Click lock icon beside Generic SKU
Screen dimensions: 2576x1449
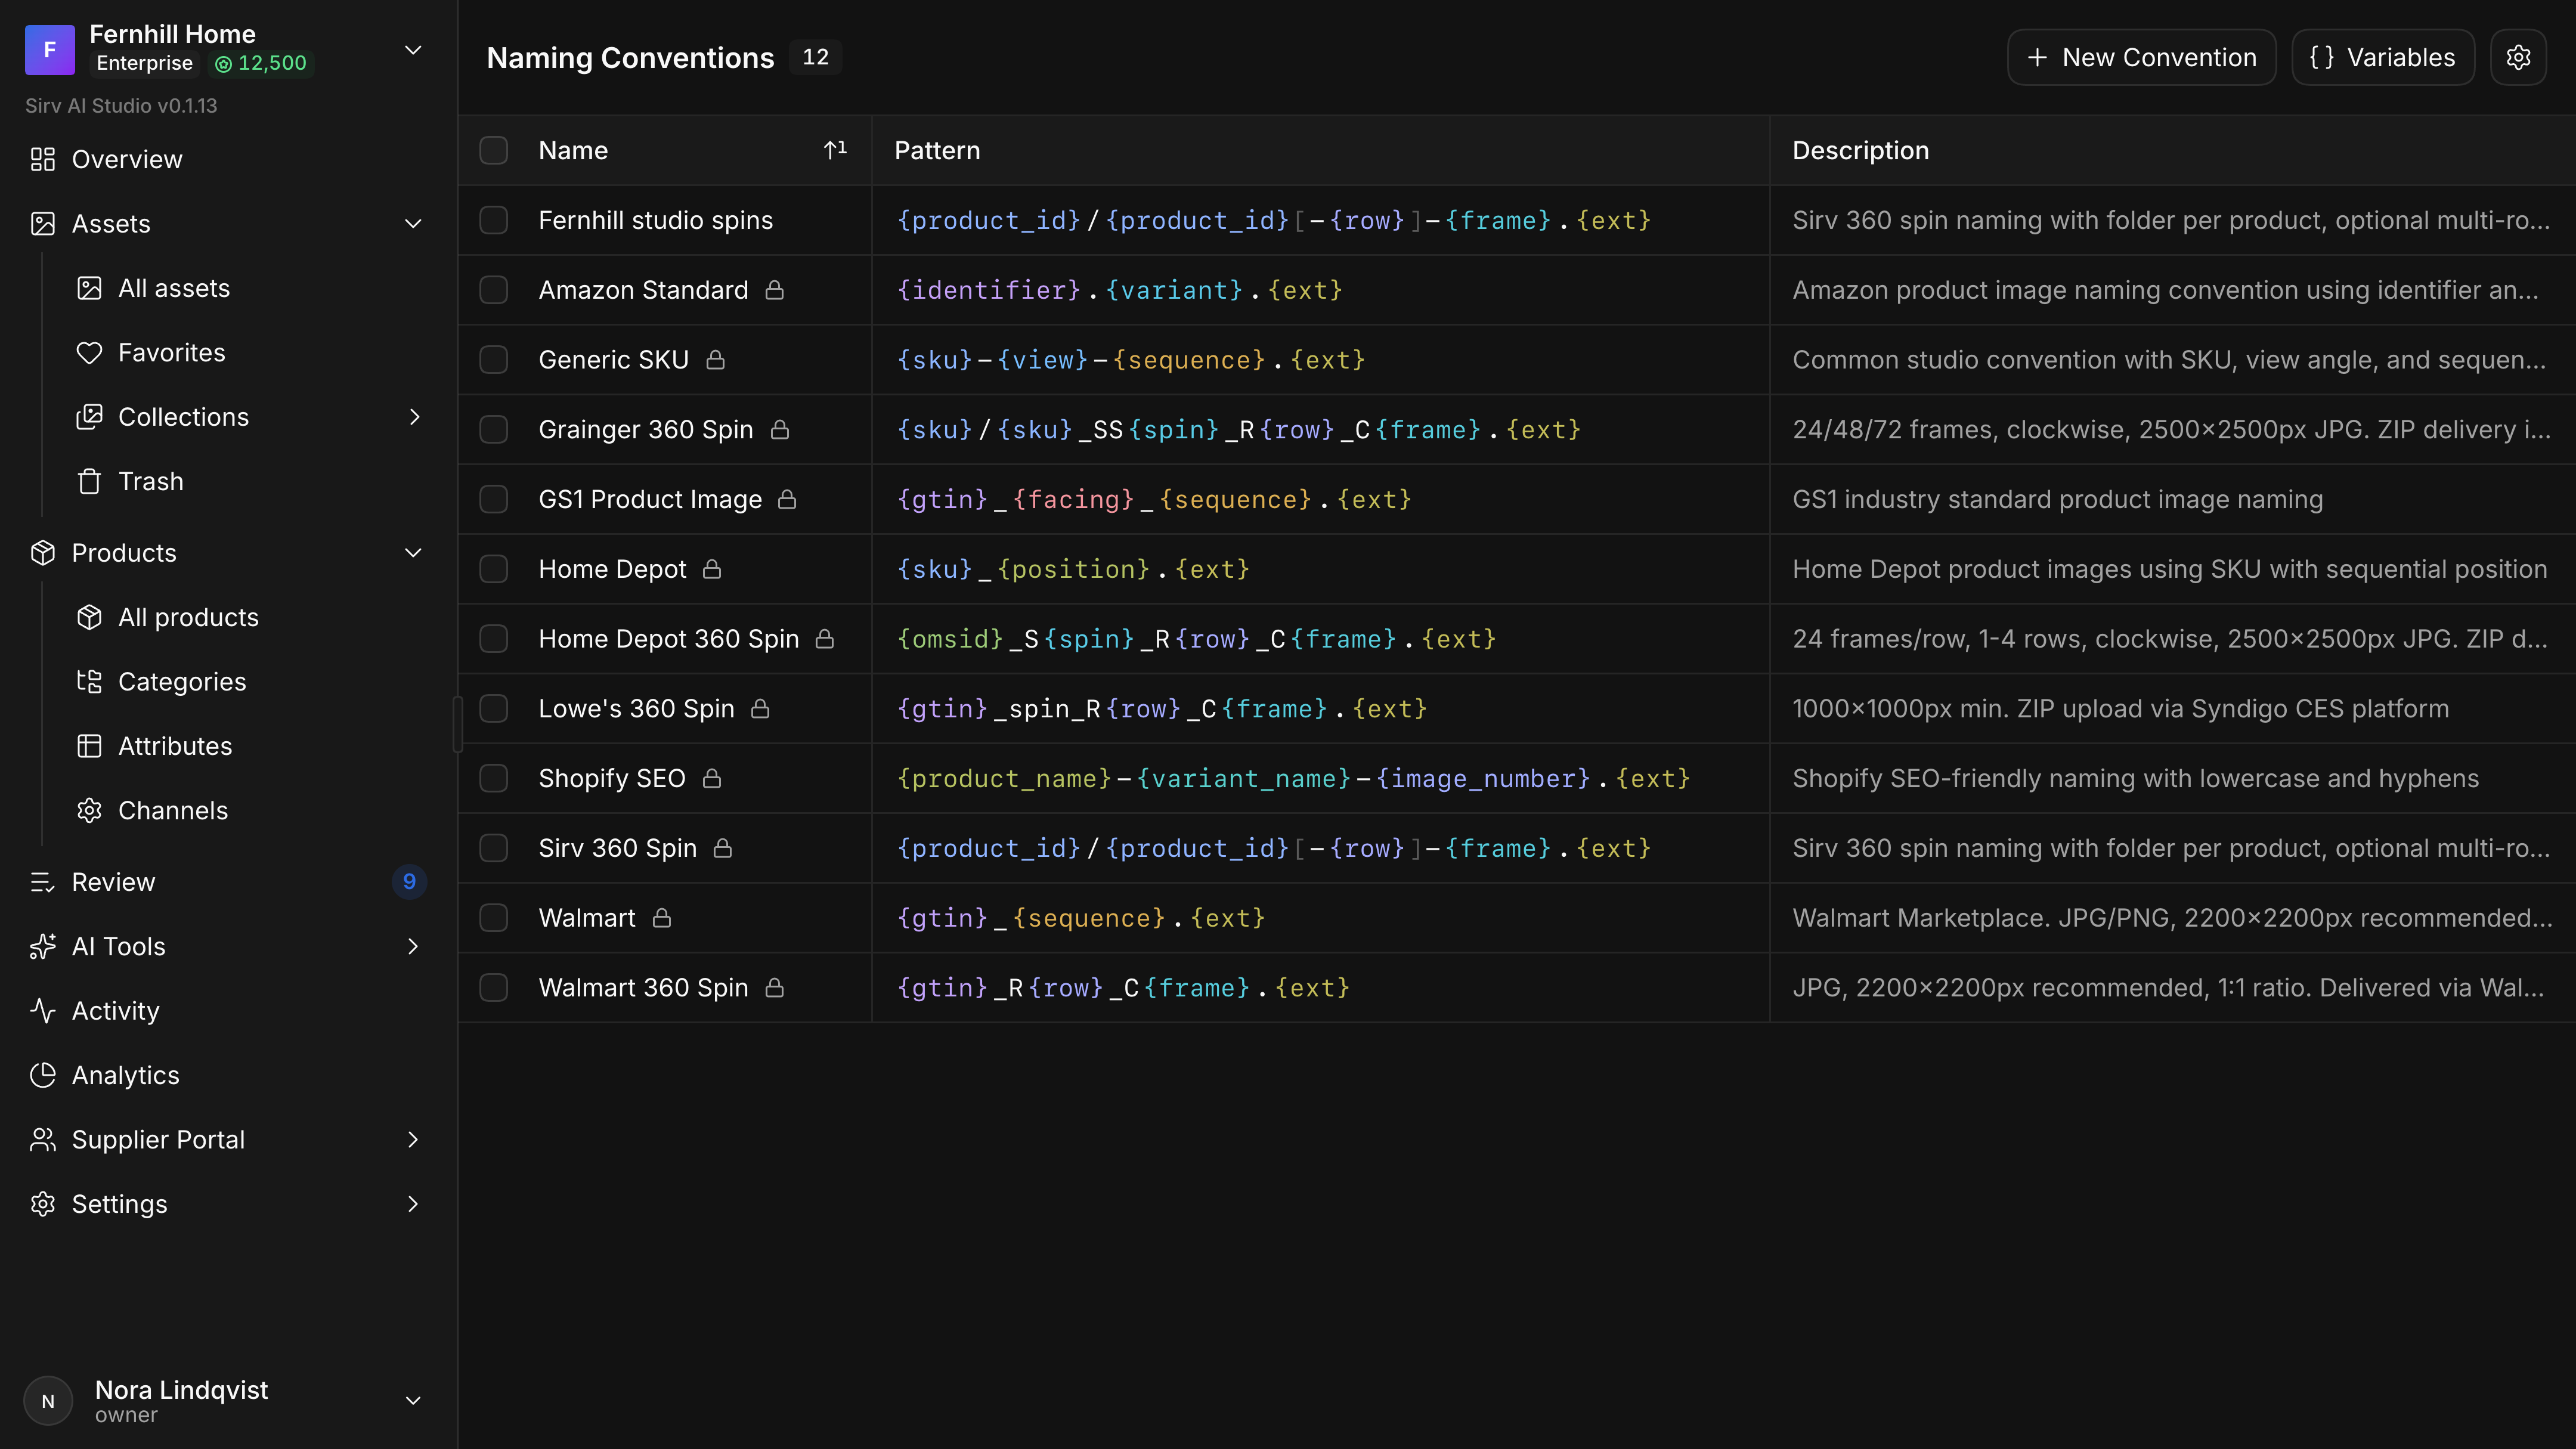click(x=715, y=360)
